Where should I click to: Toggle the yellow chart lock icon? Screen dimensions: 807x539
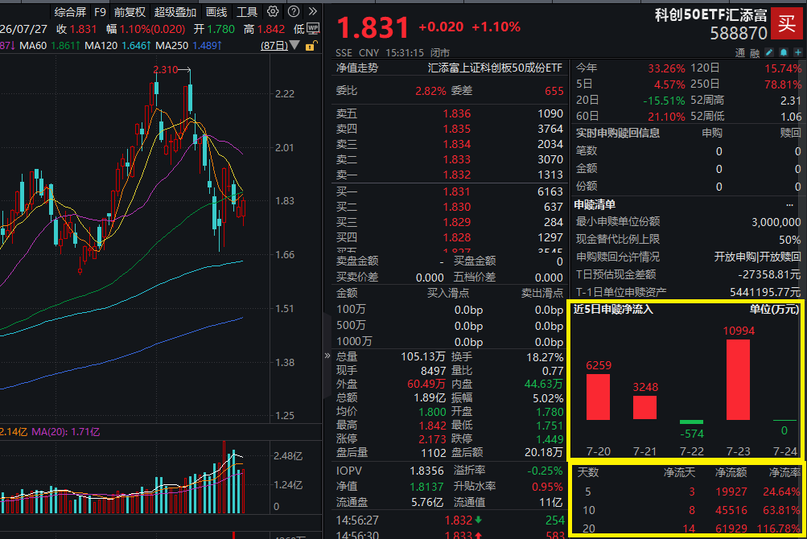pyautogui.click(x=311, y=47)
